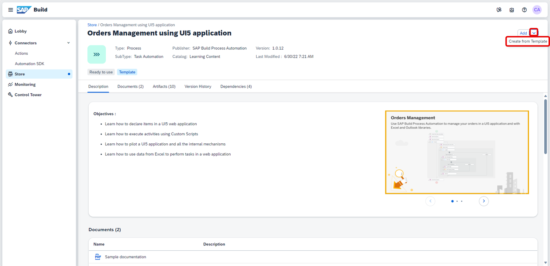The image size is (550, 266).
Task: Click the Last Modified date 6/30/22
Action: (x=299, y=57)
